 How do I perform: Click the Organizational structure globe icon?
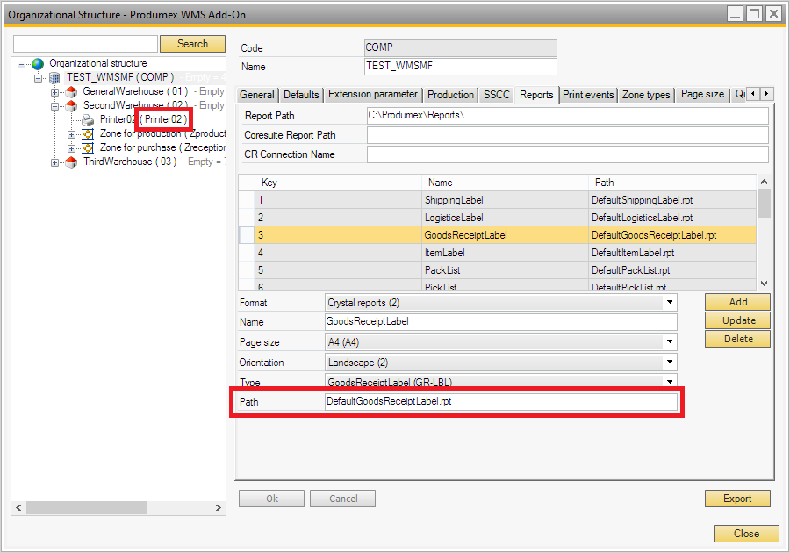pyautogui.click(x=37, y=64)
